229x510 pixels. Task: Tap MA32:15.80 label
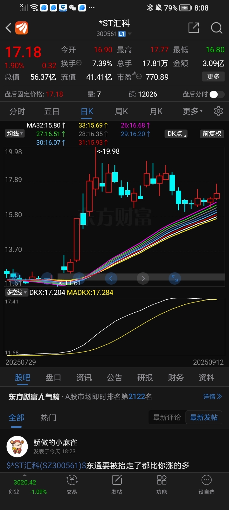[x=46, y=125]
